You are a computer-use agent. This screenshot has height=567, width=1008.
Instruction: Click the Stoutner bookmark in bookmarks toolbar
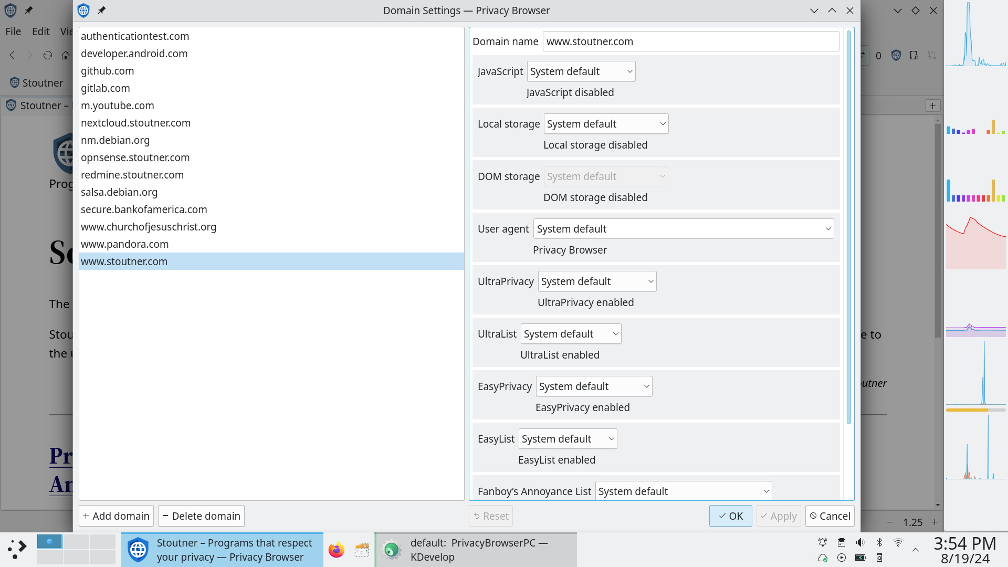(x=37, y=83)
